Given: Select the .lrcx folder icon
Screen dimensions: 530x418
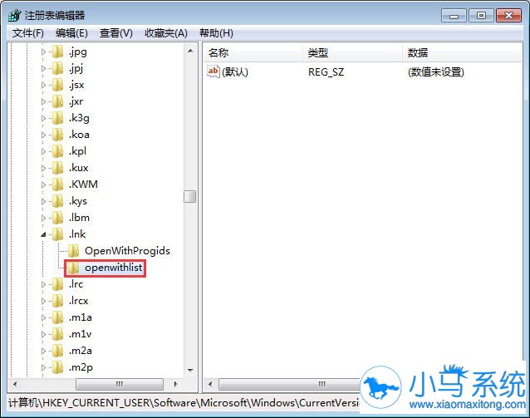Looking at the screenshot, I should click(57, 301).
